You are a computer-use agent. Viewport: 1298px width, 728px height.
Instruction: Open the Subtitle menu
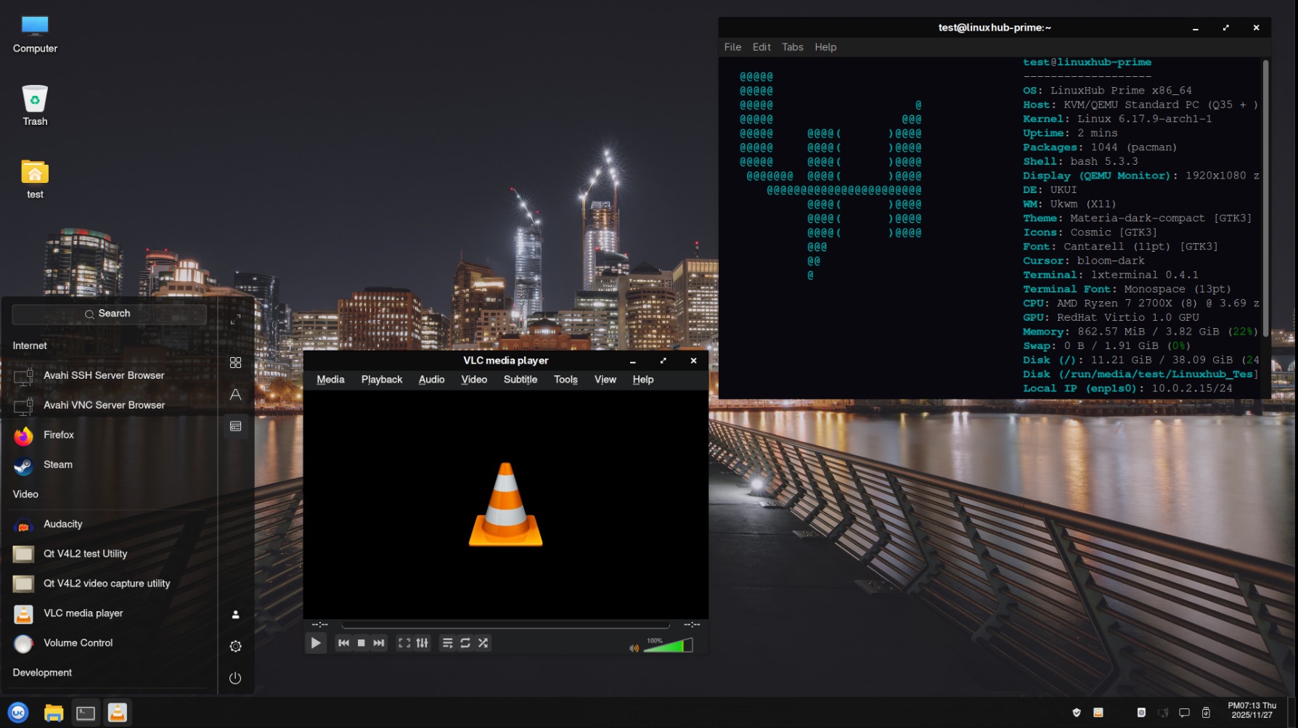520,380
